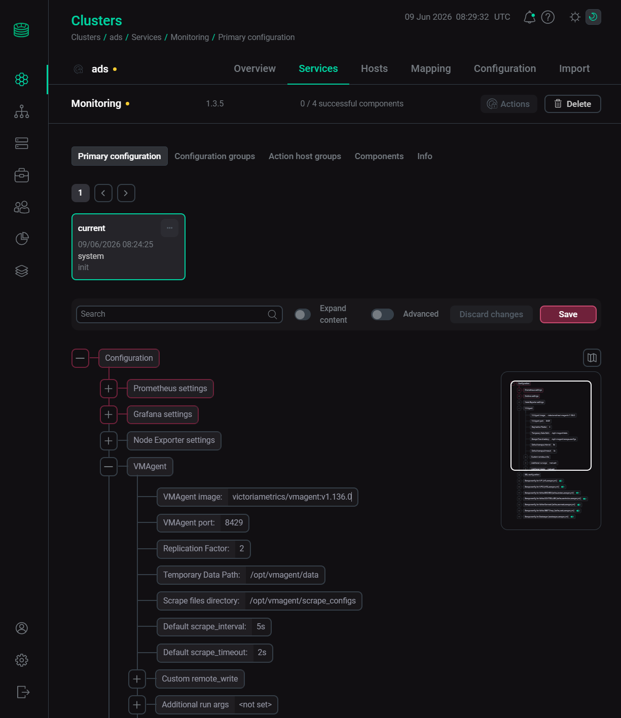The height and width of the screenshot is (718, 621).
Task: Open Services breadcrumb link
Action: 147,37
